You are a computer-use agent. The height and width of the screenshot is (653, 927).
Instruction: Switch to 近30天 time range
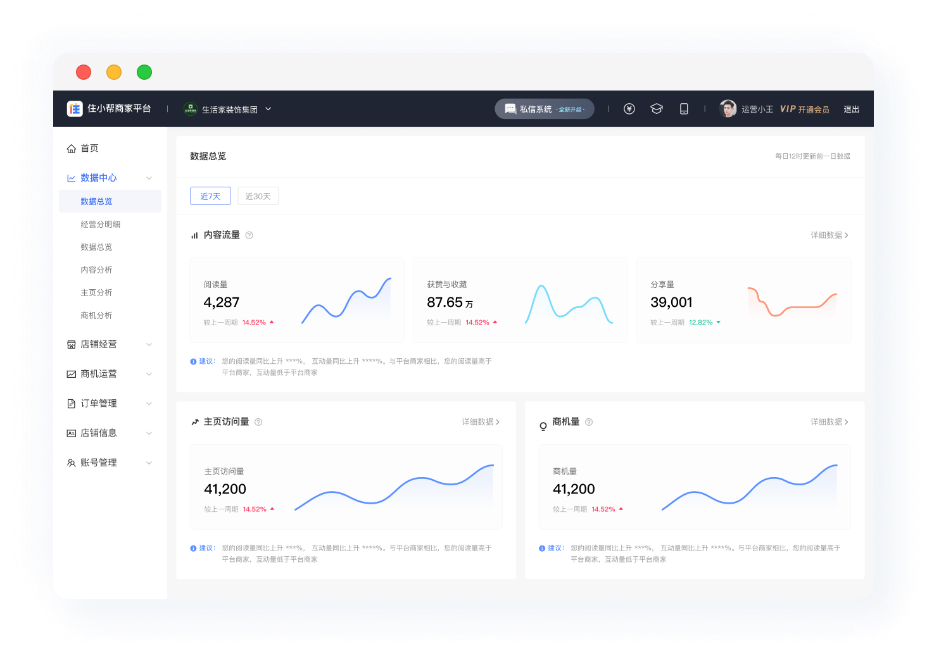tap(258, 196)
